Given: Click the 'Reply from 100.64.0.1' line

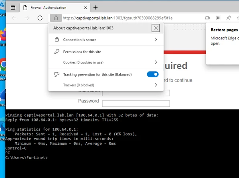Looking at the screenshot, I should (x=62, y=120).
